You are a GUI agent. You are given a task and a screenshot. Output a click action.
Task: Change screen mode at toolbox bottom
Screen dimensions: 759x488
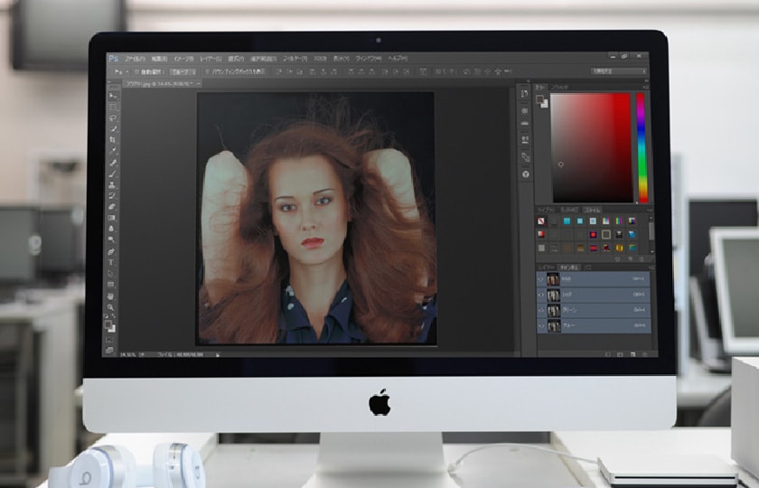pyautogui.click(x=110, y=350)
